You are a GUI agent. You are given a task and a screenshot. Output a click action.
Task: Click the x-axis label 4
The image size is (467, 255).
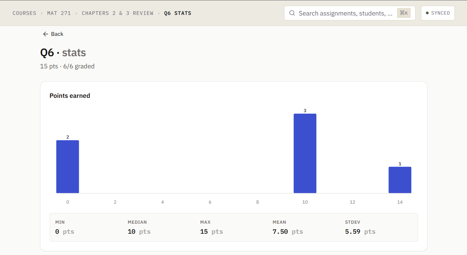tap(163, 202)
